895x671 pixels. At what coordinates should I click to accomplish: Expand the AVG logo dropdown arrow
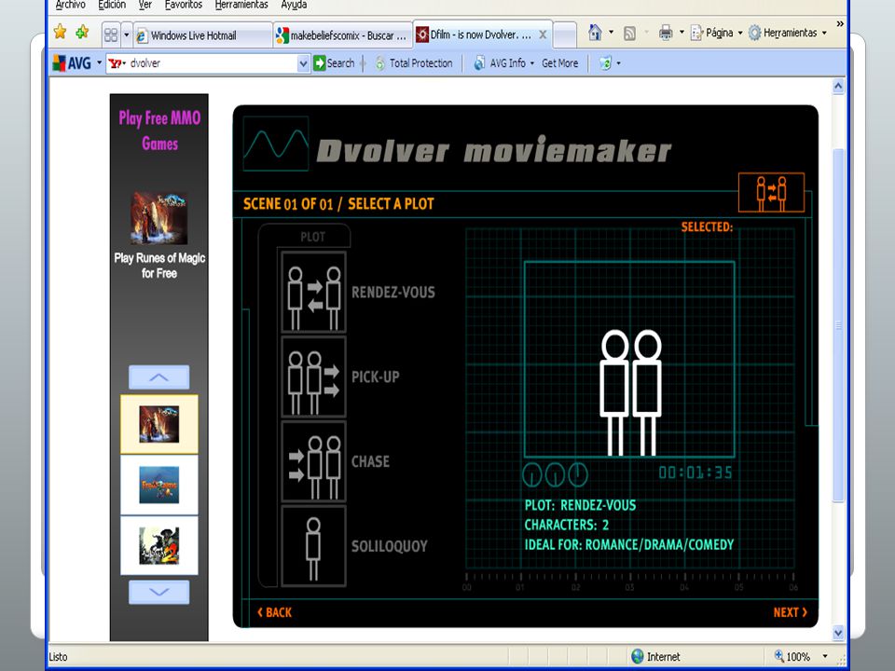99,62
